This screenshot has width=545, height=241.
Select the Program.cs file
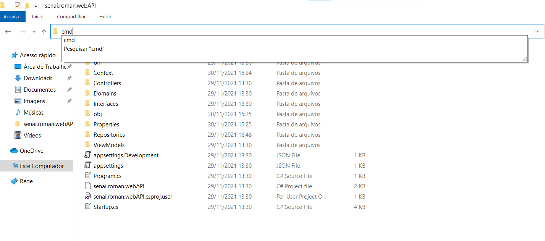point(108,176)
